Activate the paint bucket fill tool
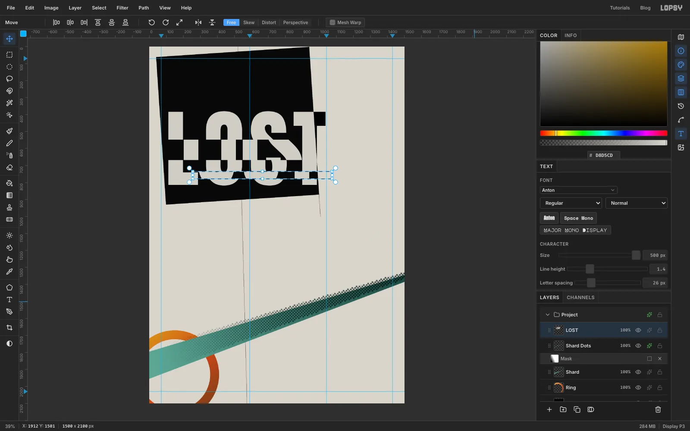Screen dimensions: 690x431 (9, 183)
